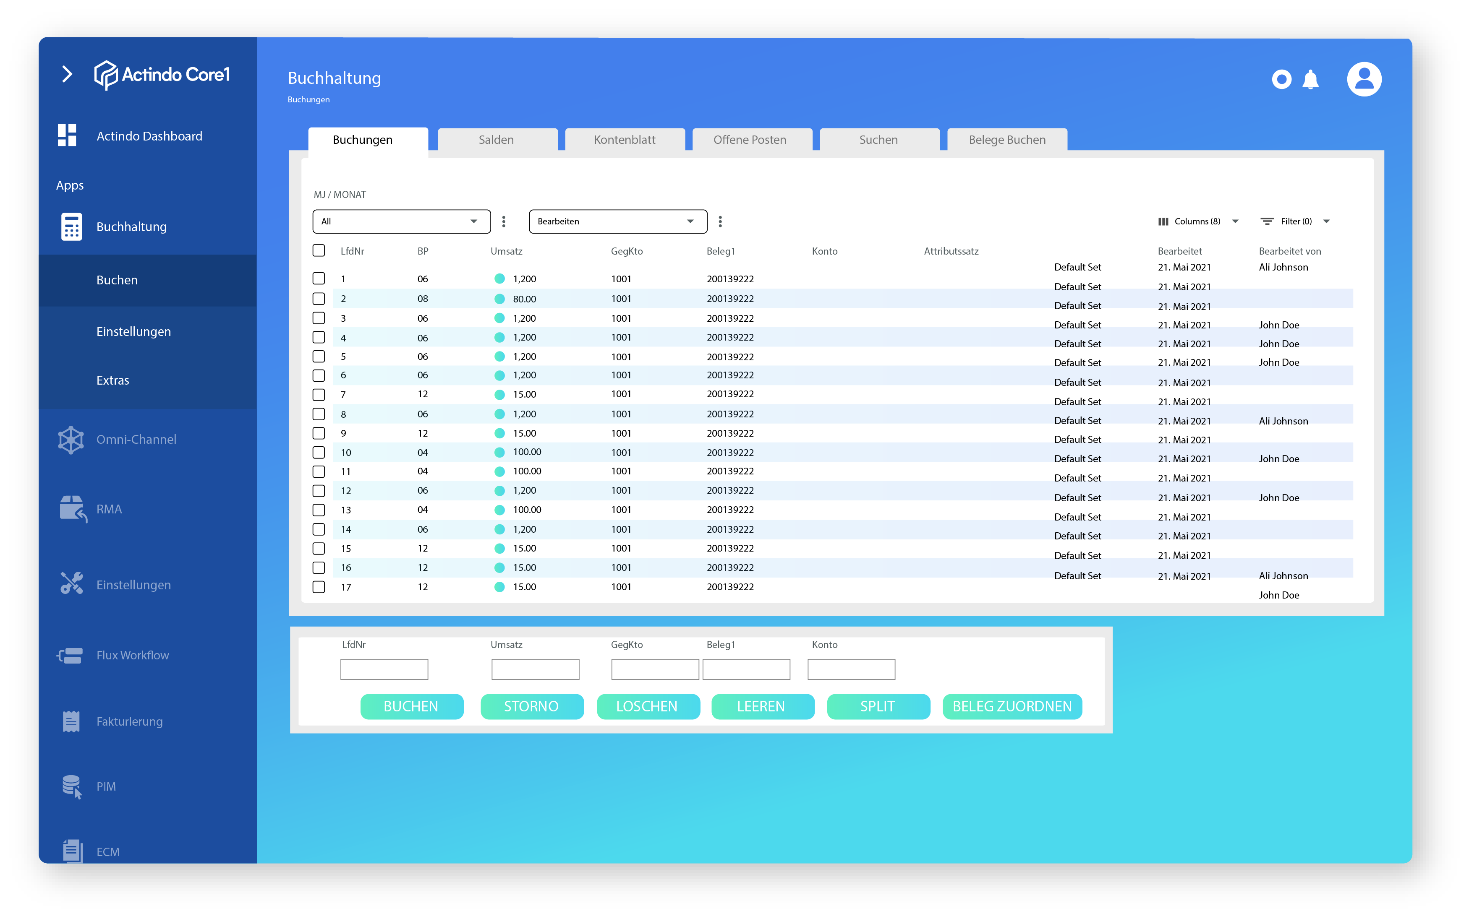
Task: Toggle the select-all header checkbox
Action: tap(319, 250)
